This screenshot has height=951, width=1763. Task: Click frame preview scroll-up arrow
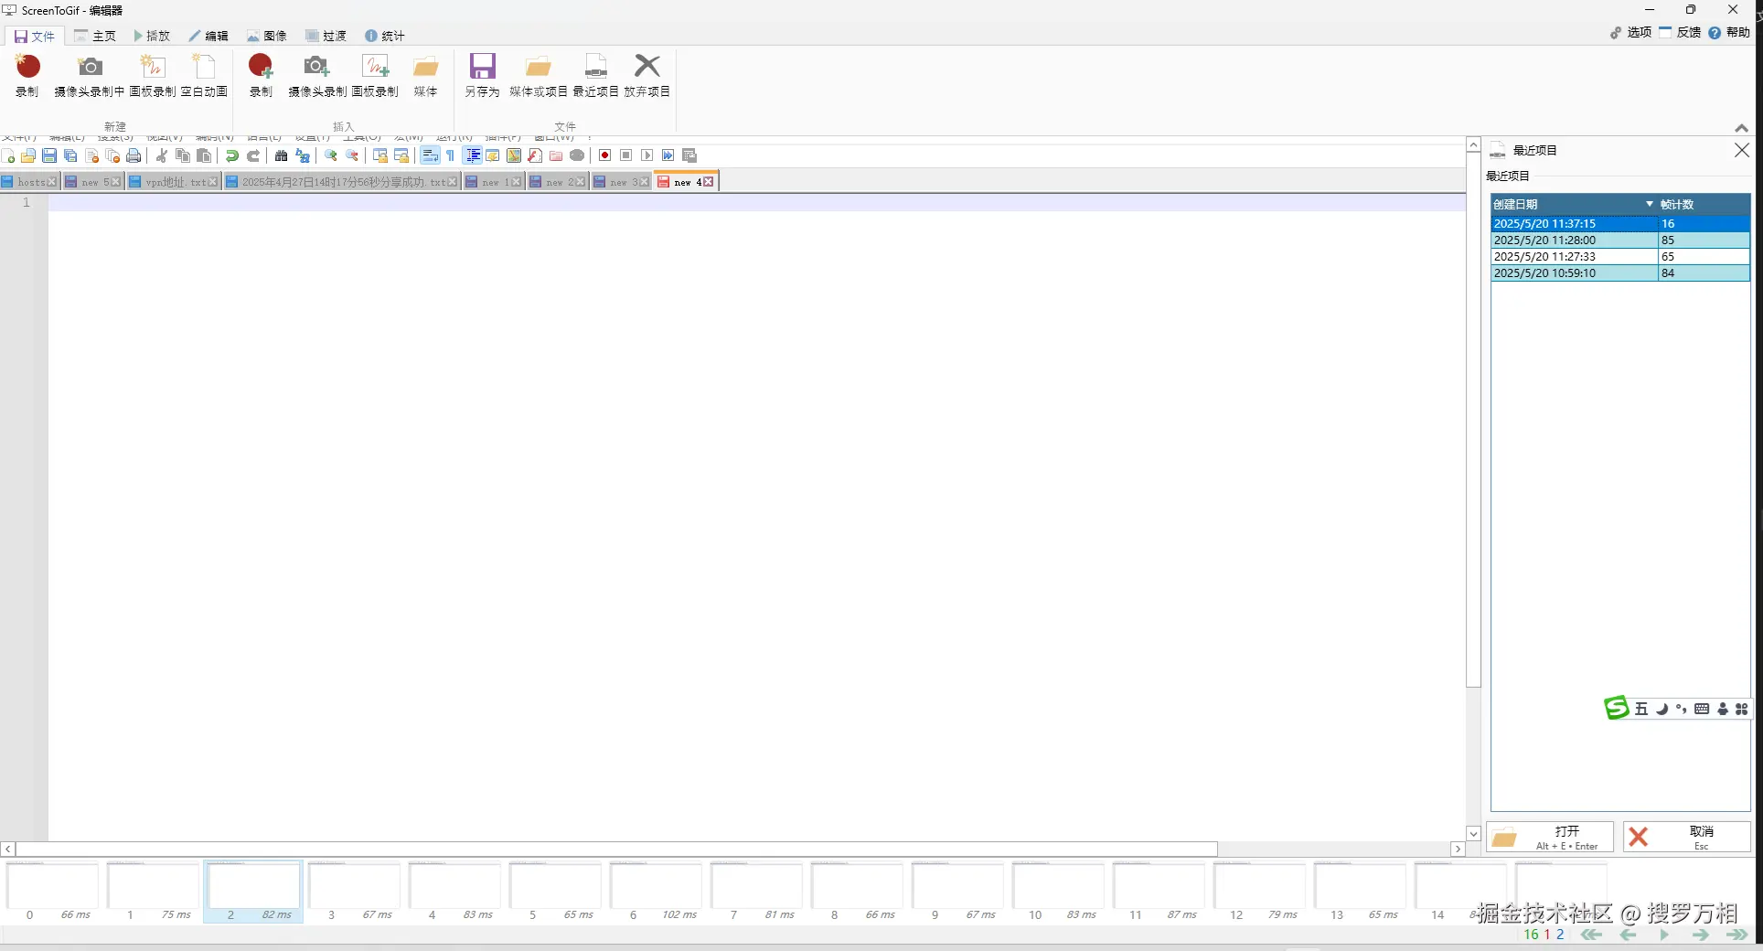pos(1473,145)
